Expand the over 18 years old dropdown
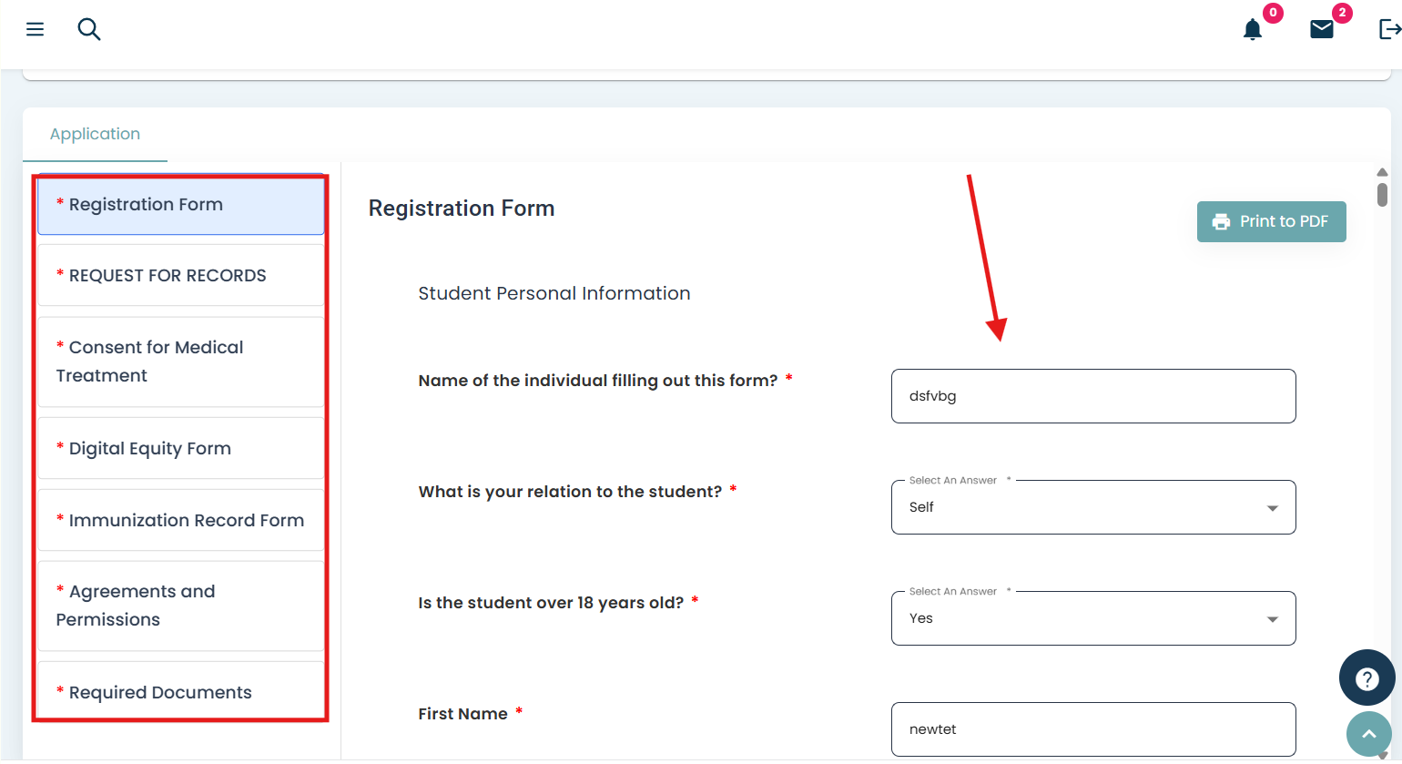The width and height of the screenshot is (1402, 764). click(x=1092, y=618)
